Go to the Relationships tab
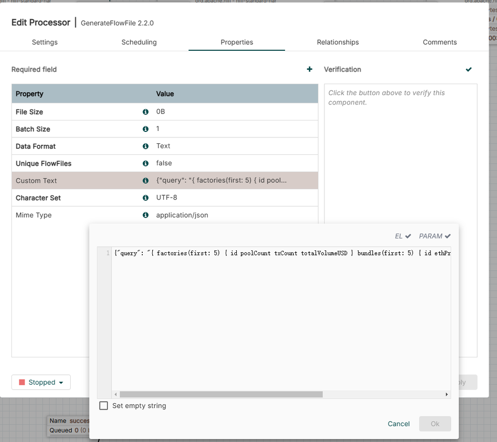Screen dimensions: 497x442 pyautogui.click(x=338, y=42)
